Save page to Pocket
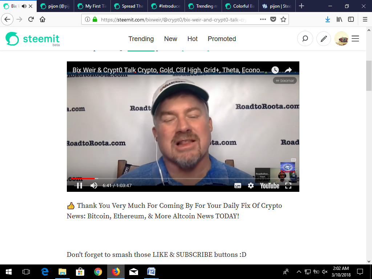 tap(273, 19)
